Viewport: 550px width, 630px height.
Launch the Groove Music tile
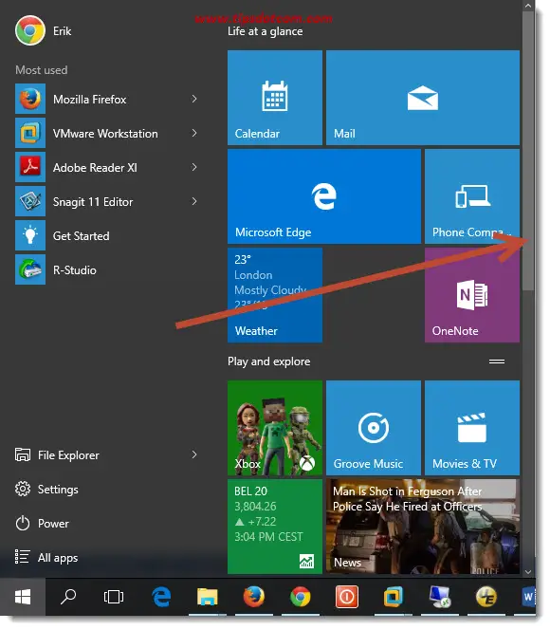point(374,428)
